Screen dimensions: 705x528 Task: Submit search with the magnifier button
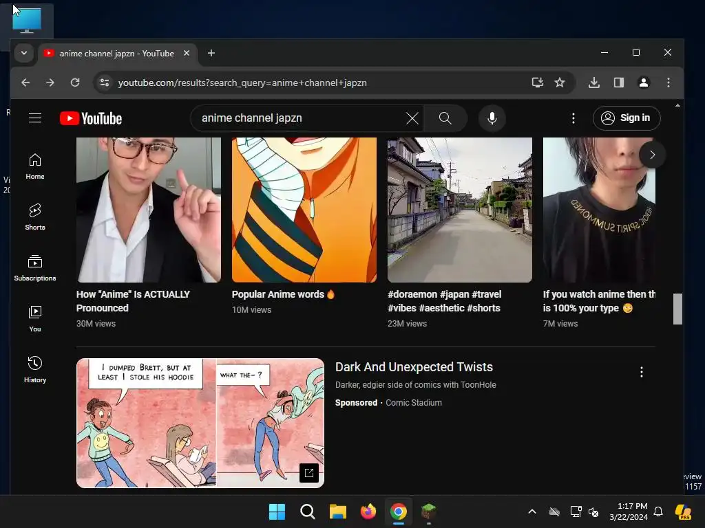pyautogui.click(x=445, y=118)
